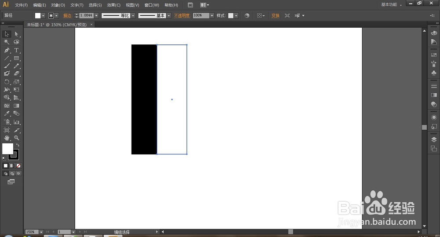440x237 pixels.
Task: Open 基本功能 workspace switcher
Action: 392,4
